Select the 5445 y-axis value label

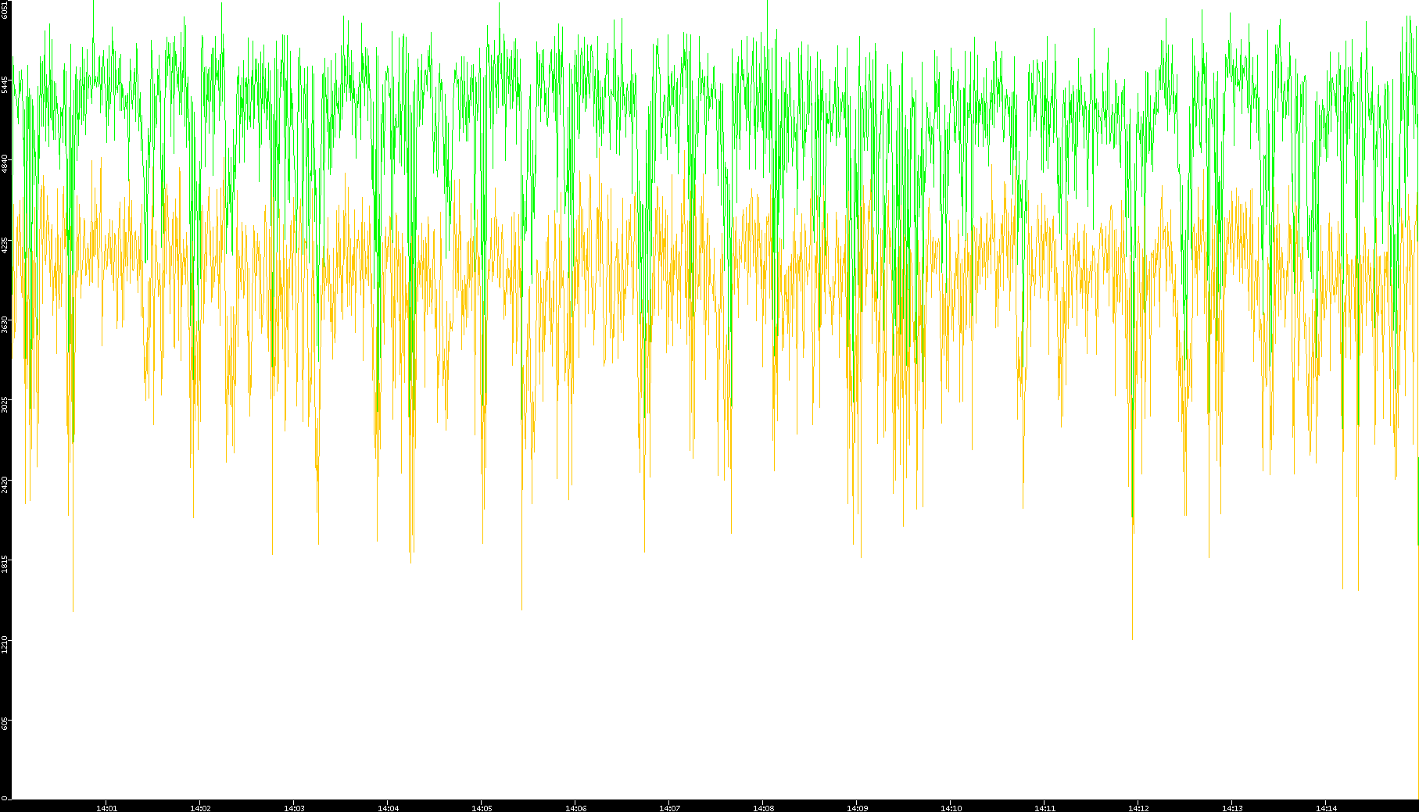click(x=5, y=84)
